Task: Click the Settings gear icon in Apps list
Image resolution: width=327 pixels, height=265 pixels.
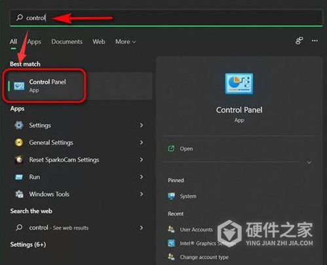Action: (x=19, y=125)
